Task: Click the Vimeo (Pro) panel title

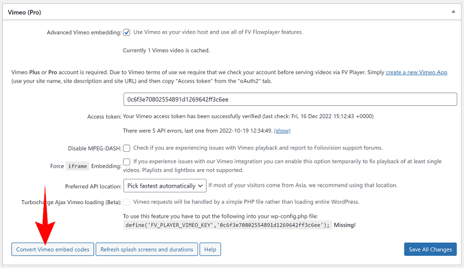Action: pos(25,13)
